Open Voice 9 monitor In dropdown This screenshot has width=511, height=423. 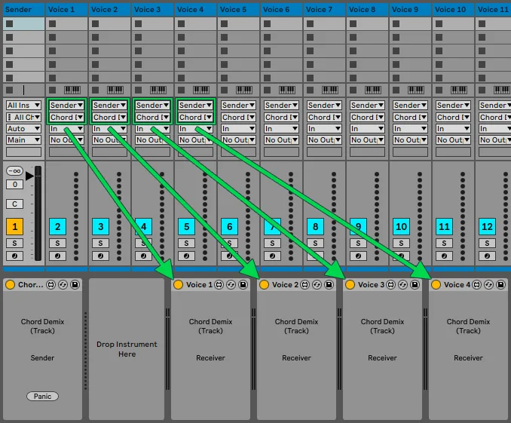[410, 129]
